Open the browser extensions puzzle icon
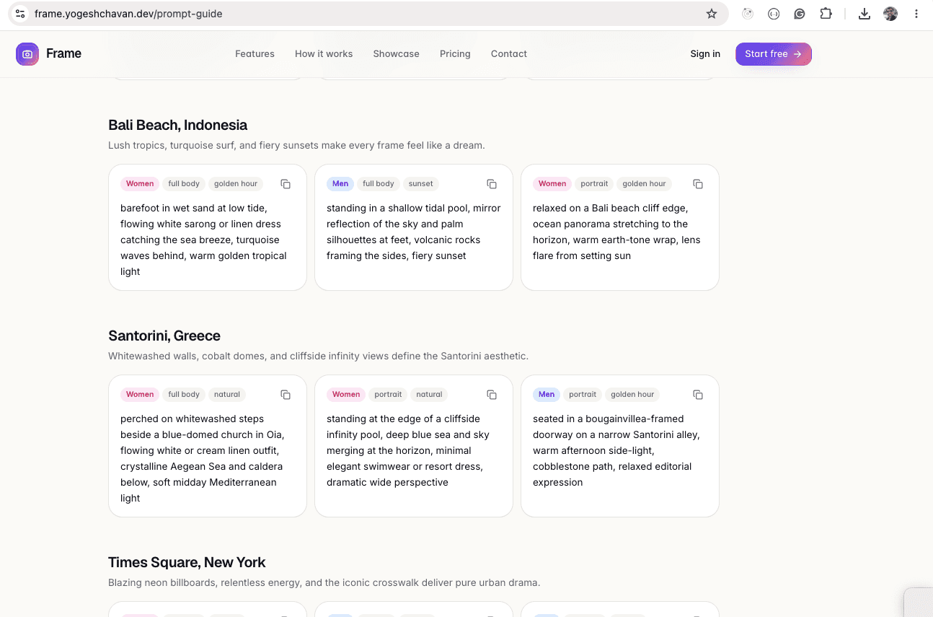The image size is (933, 617). [826, 14]
